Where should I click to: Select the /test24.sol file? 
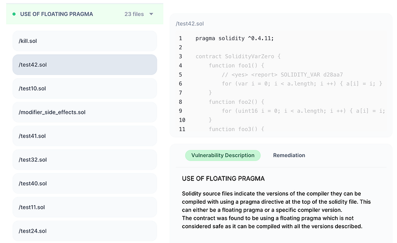click(x=84, y=231)
